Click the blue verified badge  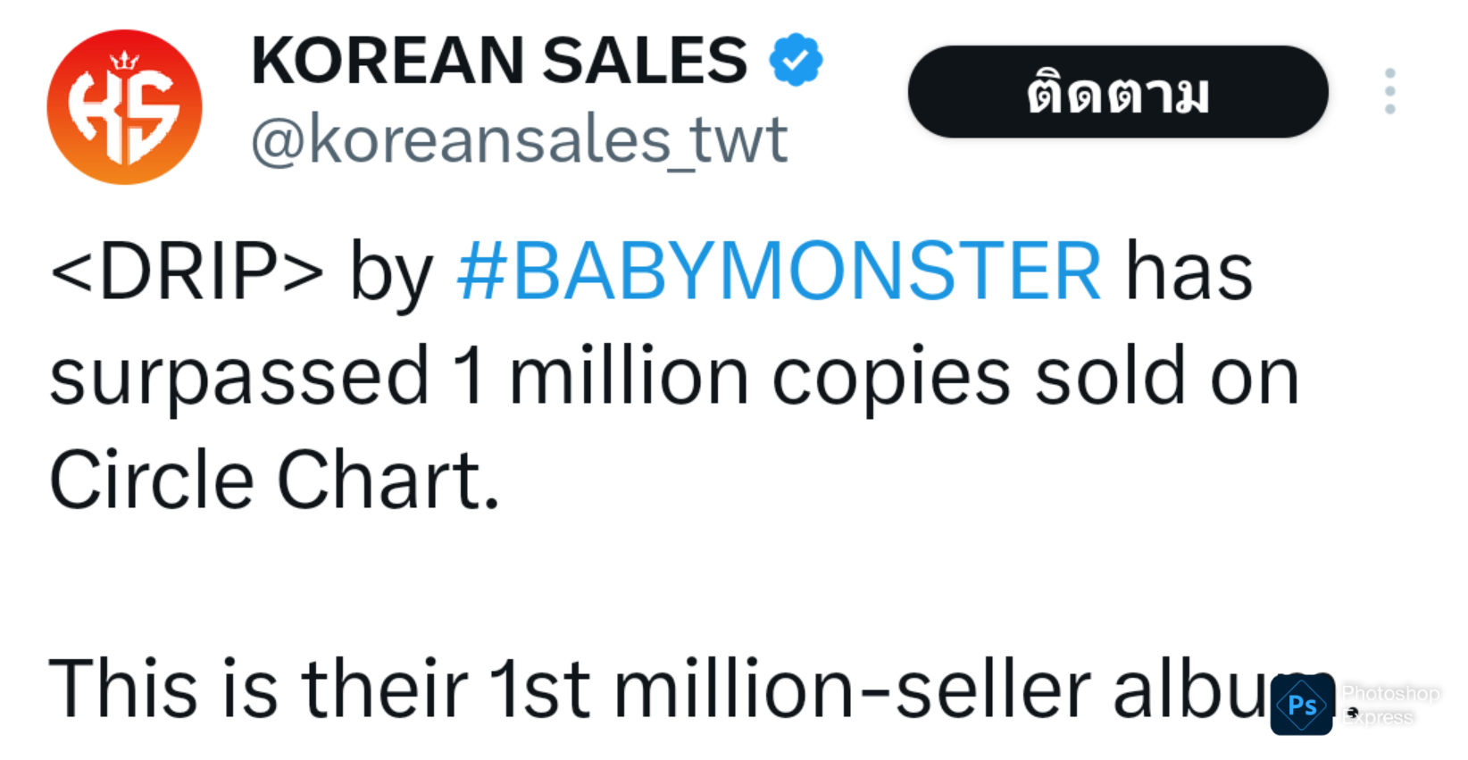pos(796,60)
